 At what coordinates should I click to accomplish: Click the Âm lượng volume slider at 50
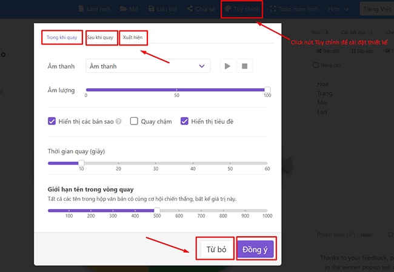[x=176, y=90]
